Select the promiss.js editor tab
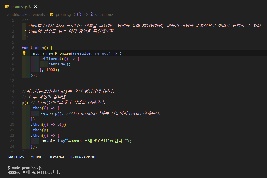Image resolution: width=267 pixels, height=178 pixels. [x=21, y=6]
